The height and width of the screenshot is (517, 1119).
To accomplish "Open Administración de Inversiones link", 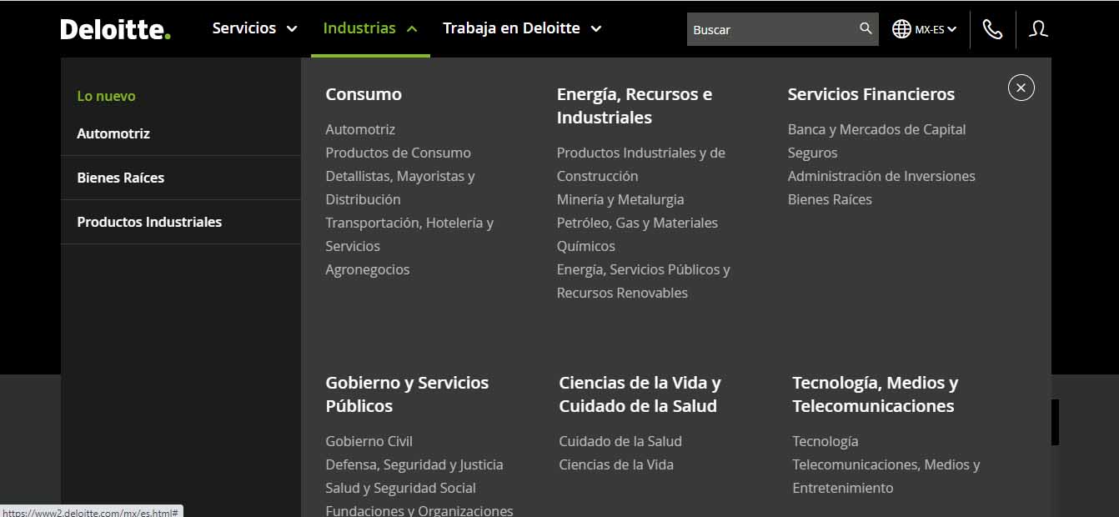I will click(881, 176).
